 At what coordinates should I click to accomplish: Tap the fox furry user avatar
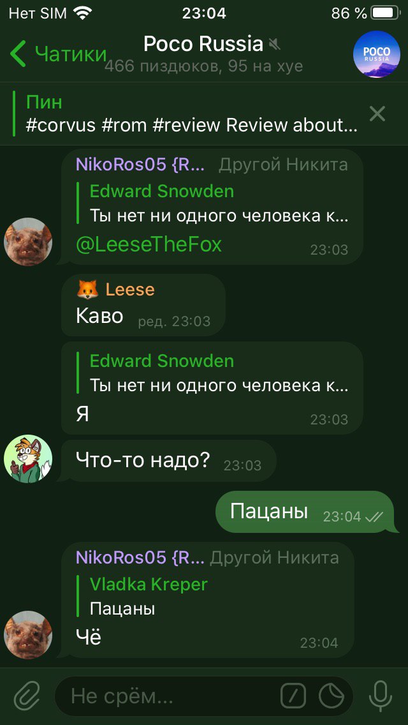27,459
